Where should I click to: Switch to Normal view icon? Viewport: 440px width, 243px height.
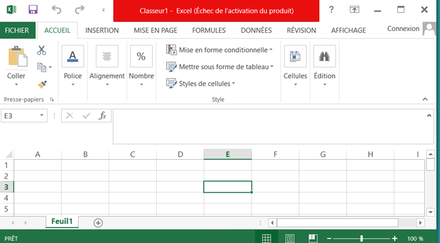(x=266, y=239)
